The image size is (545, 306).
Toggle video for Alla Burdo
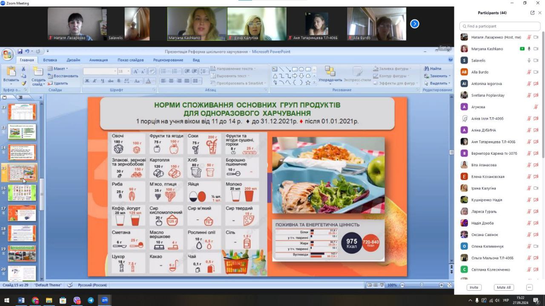click(x=536, y=72)
